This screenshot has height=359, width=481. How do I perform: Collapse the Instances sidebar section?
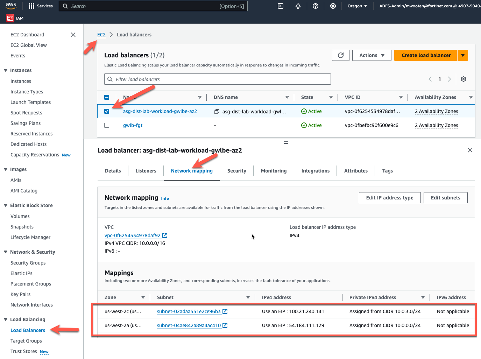click(6, 70)
